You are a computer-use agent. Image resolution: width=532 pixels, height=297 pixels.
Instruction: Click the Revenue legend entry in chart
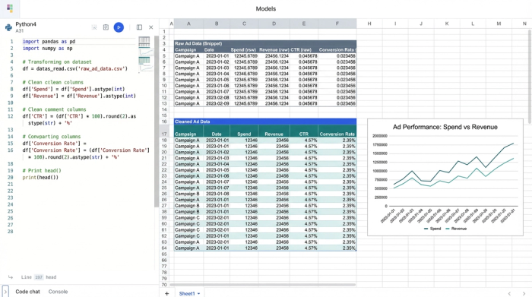tap(456, 229)
